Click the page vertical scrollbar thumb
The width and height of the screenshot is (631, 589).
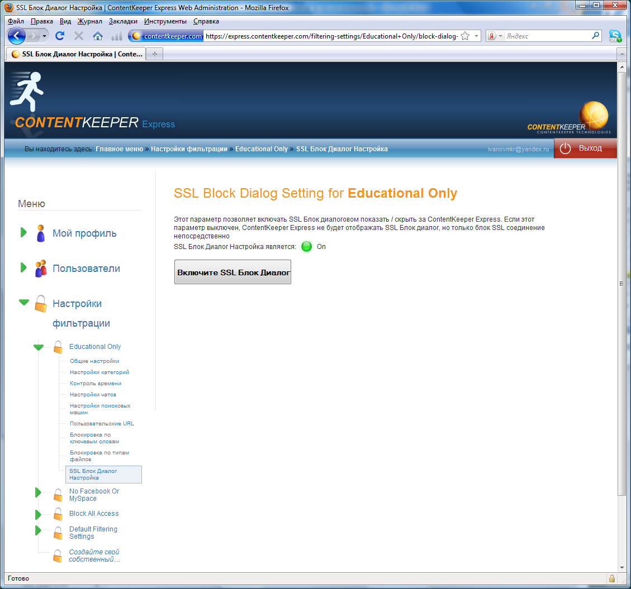point(621,284)
